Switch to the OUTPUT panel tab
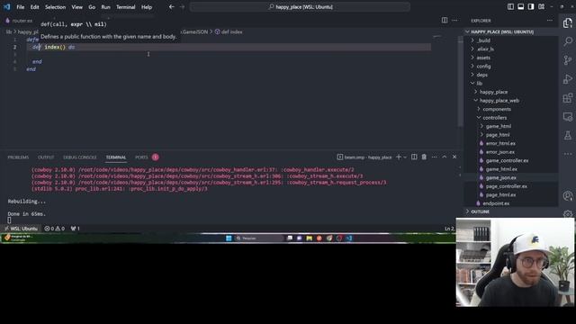 (x=46, y=157)
